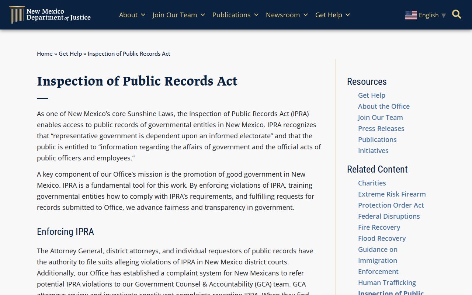The image size is (472, 295).
Task: Open the English language dropdown arrow
Action: click(444, 15)
